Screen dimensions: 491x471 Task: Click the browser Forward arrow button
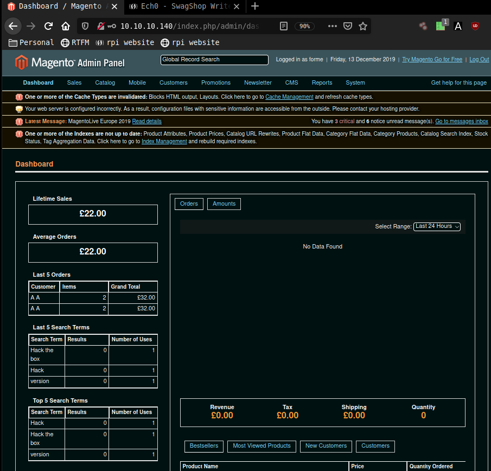(31, 26)
